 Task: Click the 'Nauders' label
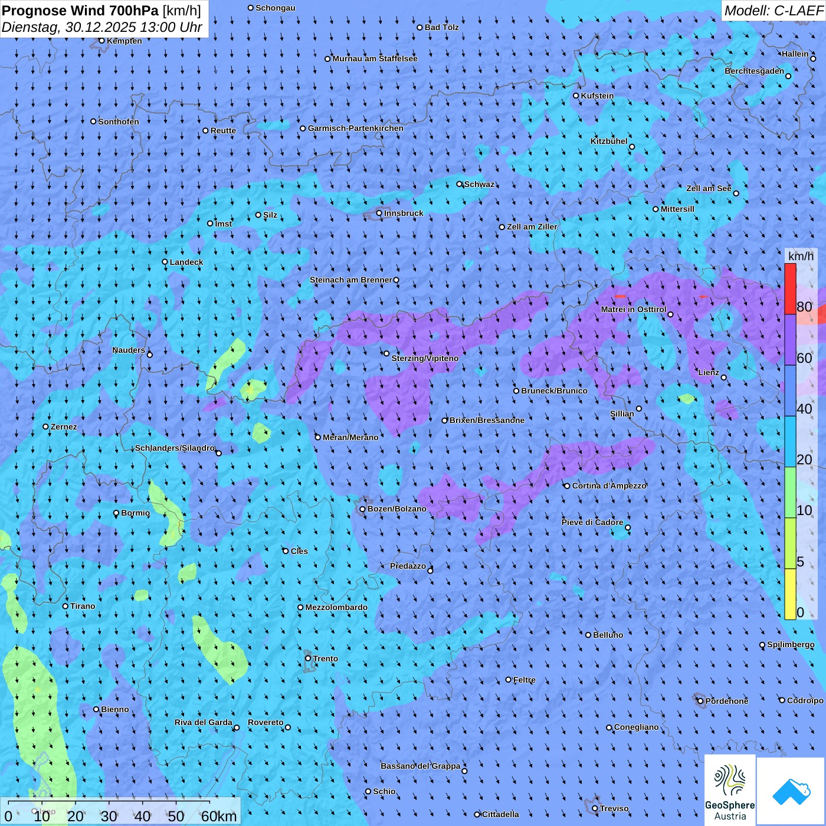(129, 350)
